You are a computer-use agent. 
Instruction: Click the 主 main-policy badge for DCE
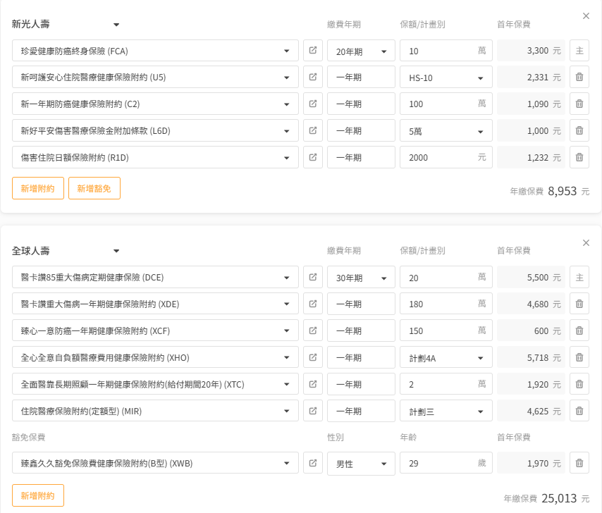tap(579, 277)
